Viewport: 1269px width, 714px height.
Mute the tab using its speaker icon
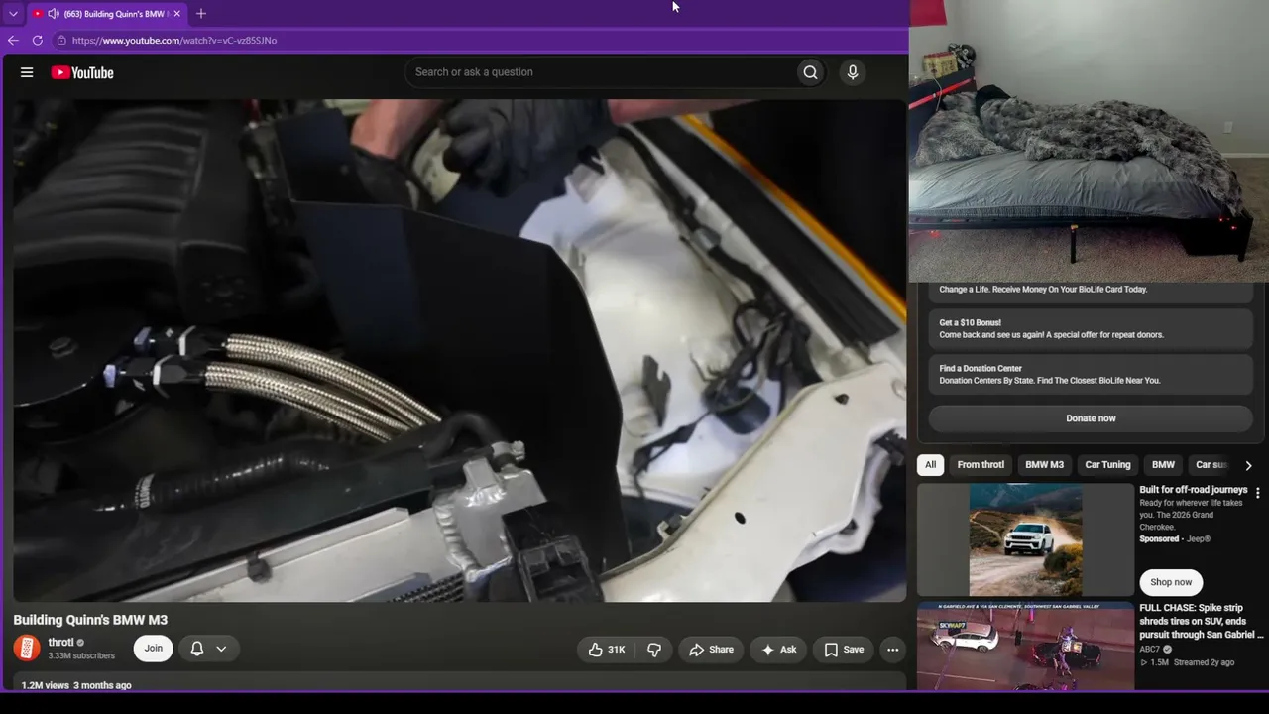(53, 14)
